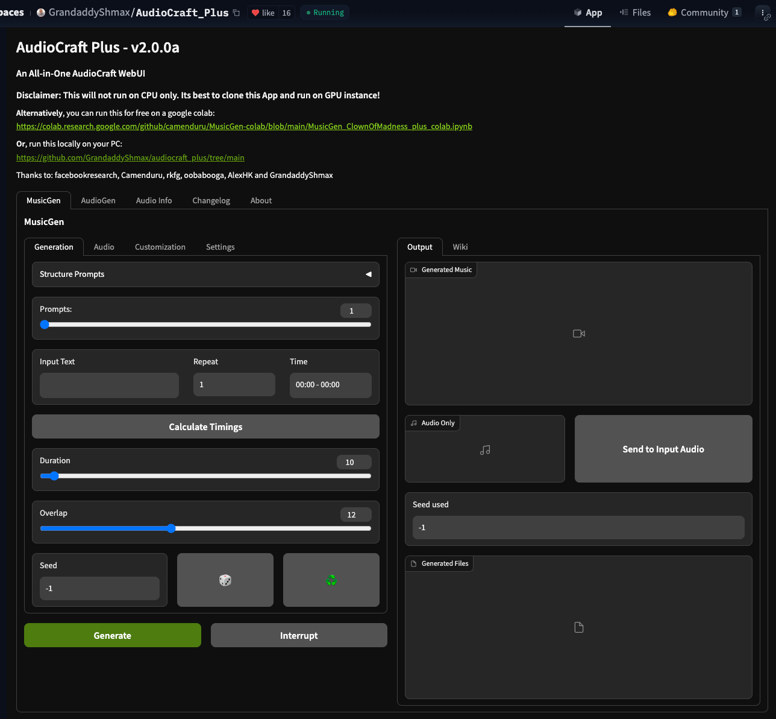Click the dice random seed button
Viewport: 776px width, 719px height.
point(225,580)
